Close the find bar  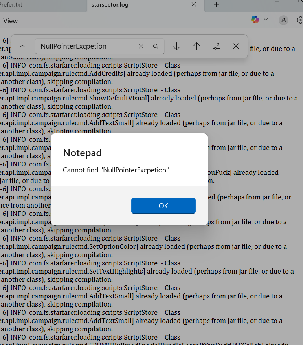click(x=236, y=46)
